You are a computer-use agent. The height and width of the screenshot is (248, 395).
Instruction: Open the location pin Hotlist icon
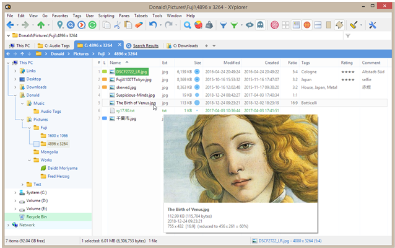point(59,25)
